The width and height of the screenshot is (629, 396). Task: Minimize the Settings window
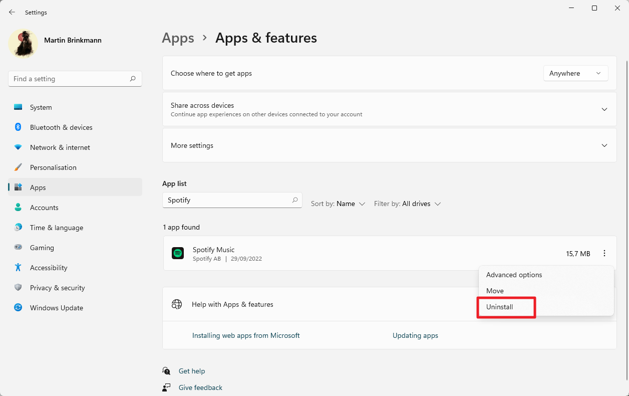pyautogui.click(x=571, y=9)
